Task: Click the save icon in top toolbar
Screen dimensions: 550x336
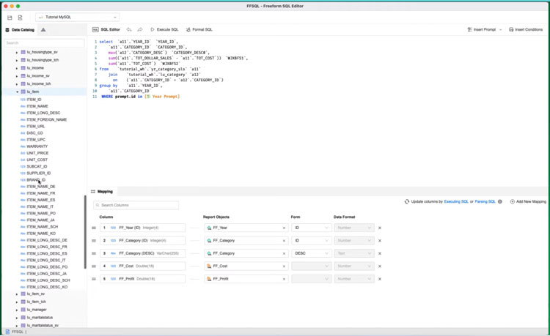Action: click(10, 18)
